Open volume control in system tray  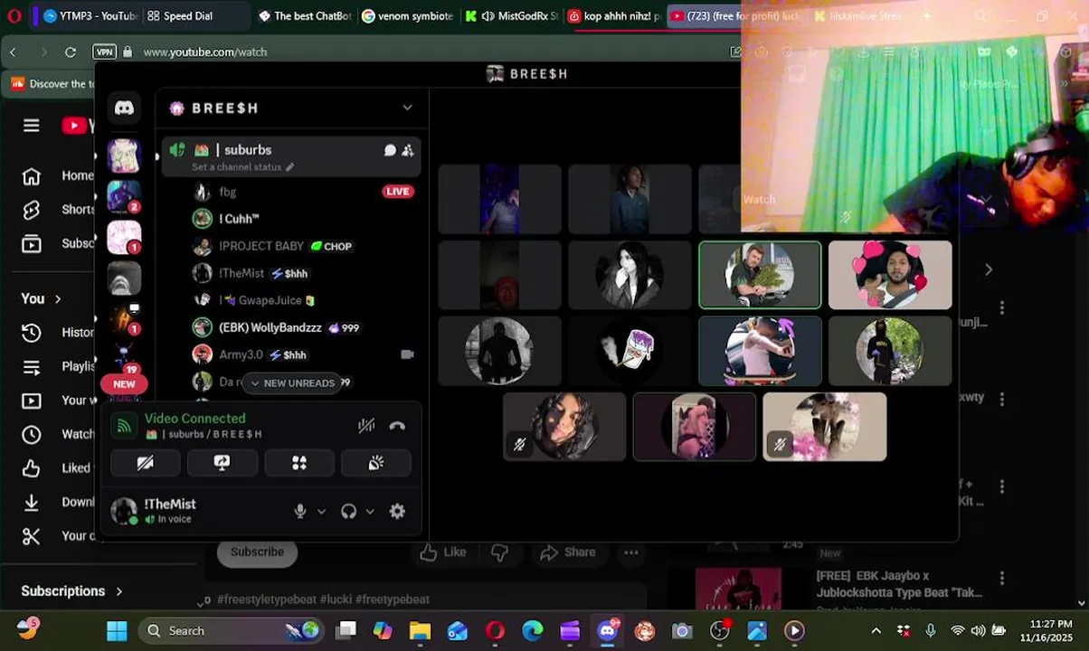coord(979,631)
